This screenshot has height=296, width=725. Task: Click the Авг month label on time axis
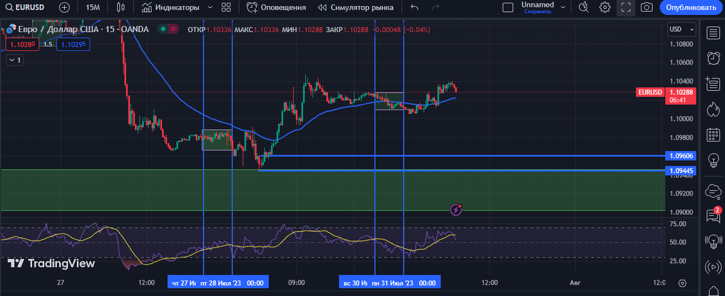576,282
